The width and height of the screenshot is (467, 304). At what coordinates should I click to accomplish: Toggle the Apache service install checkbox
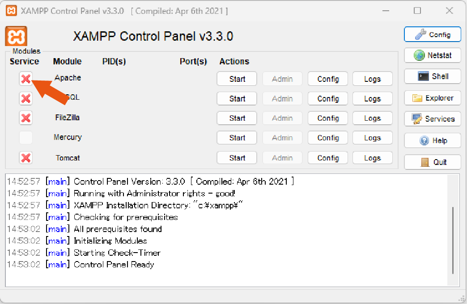(26, 79)
